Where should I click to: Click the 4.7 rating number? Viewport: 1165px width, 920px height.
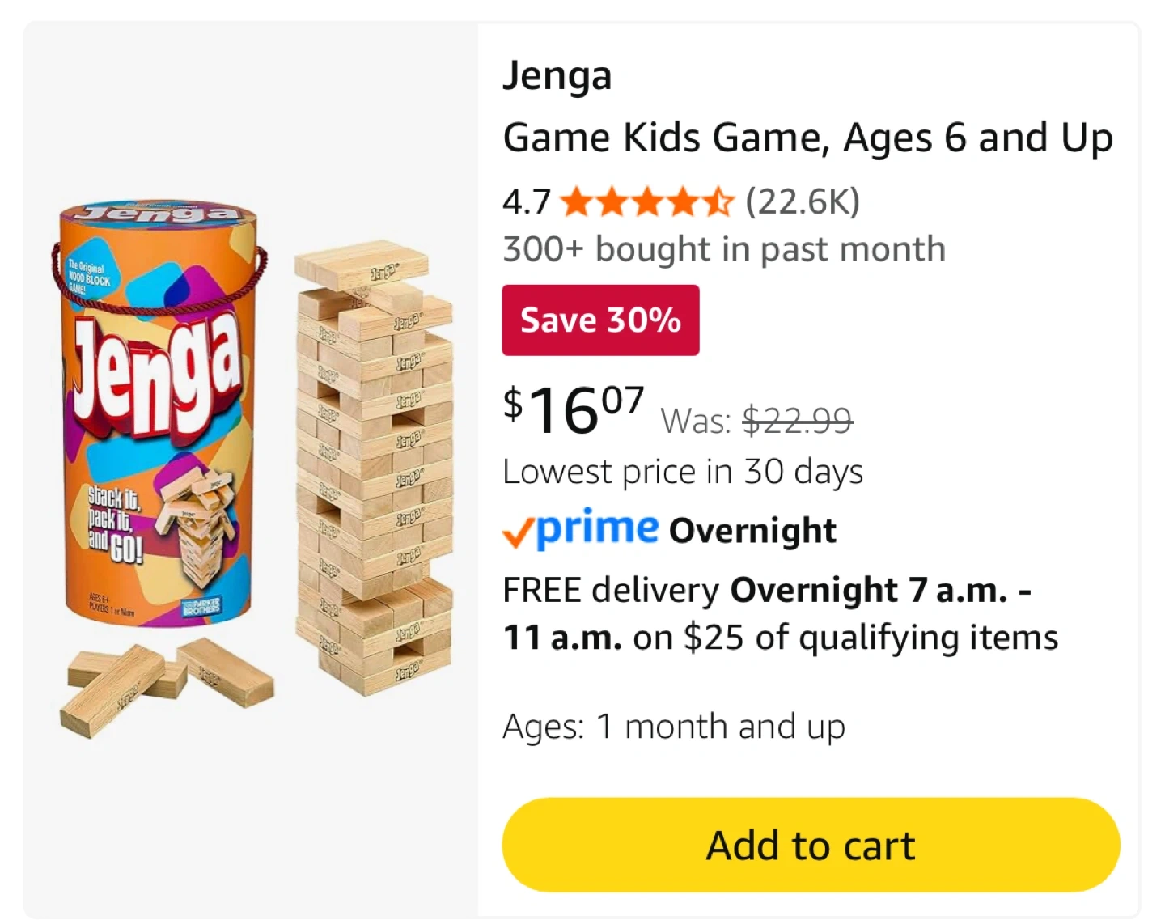526,202
